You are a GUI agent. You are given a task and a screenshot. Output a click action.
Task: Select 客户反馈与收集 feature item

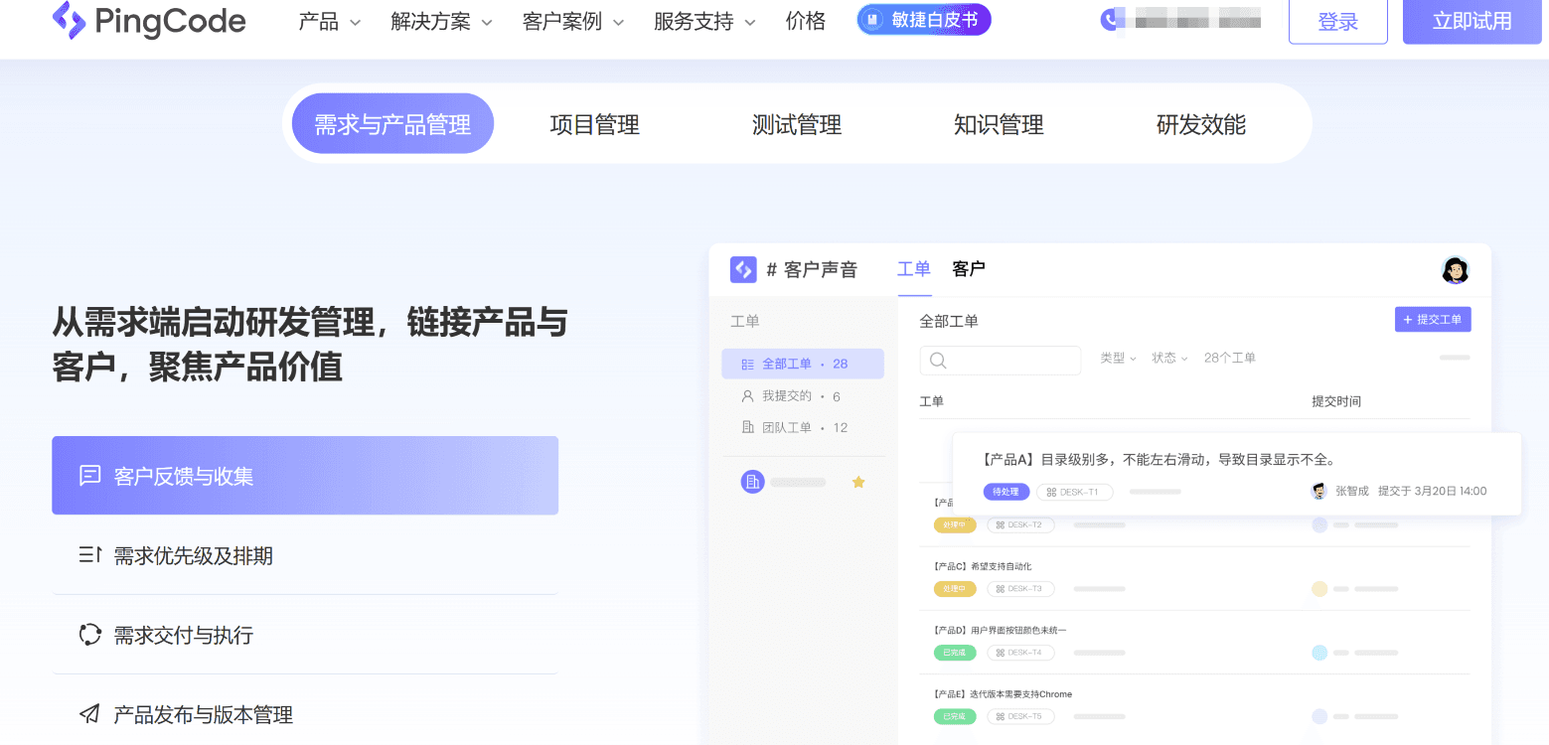coord(305,476)
